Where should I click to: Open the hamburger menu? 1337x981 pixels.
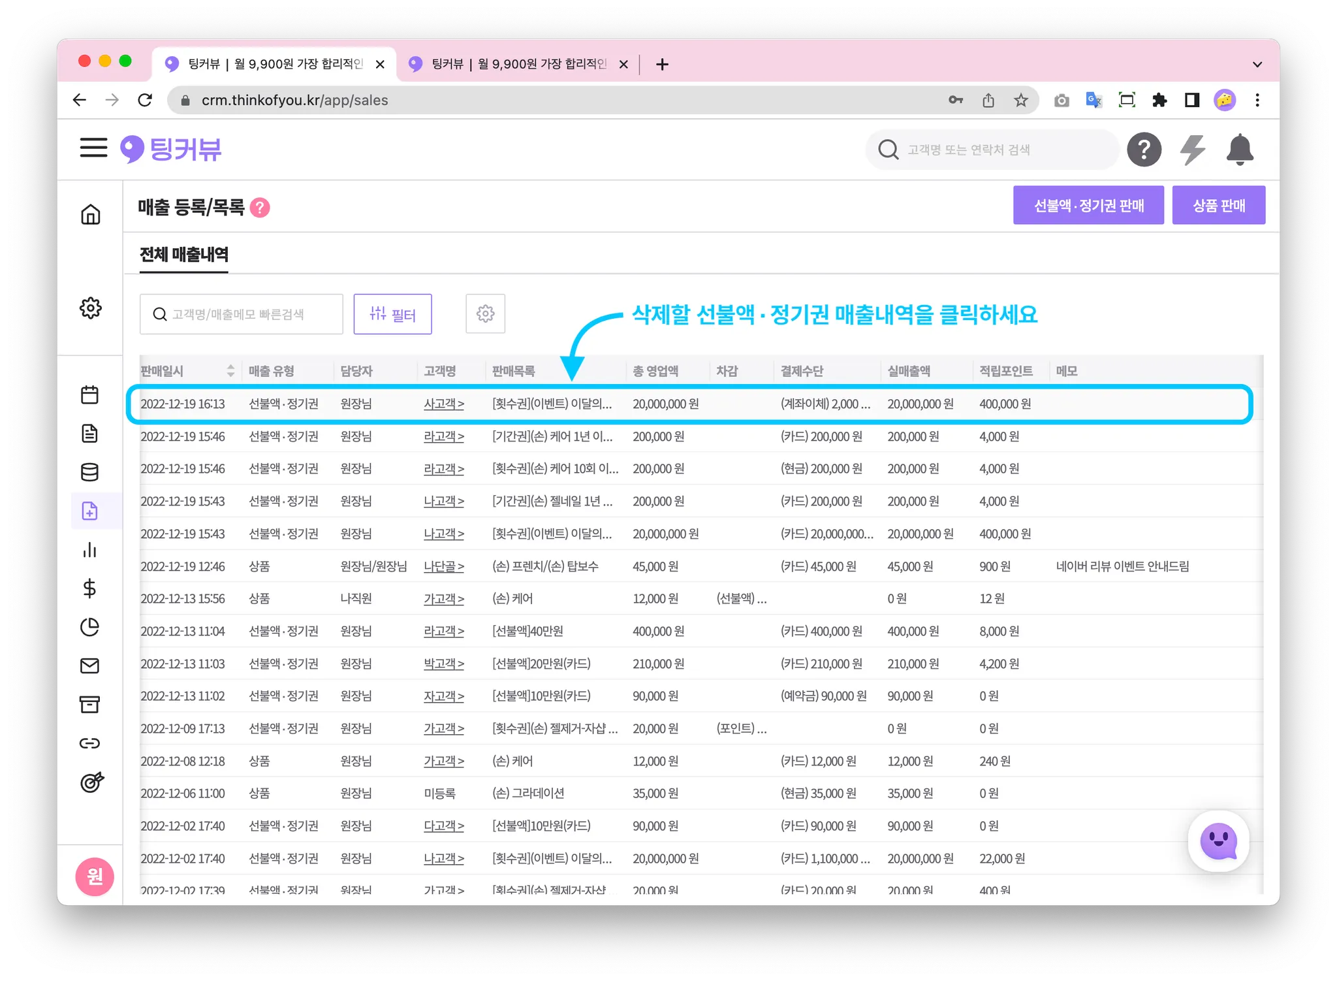(93, 148)
